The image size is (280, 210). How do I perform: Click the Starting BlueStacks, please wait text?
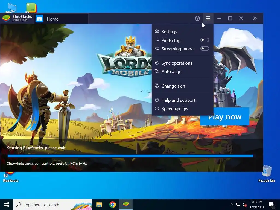pyautogui.click(x=37, y=148)
